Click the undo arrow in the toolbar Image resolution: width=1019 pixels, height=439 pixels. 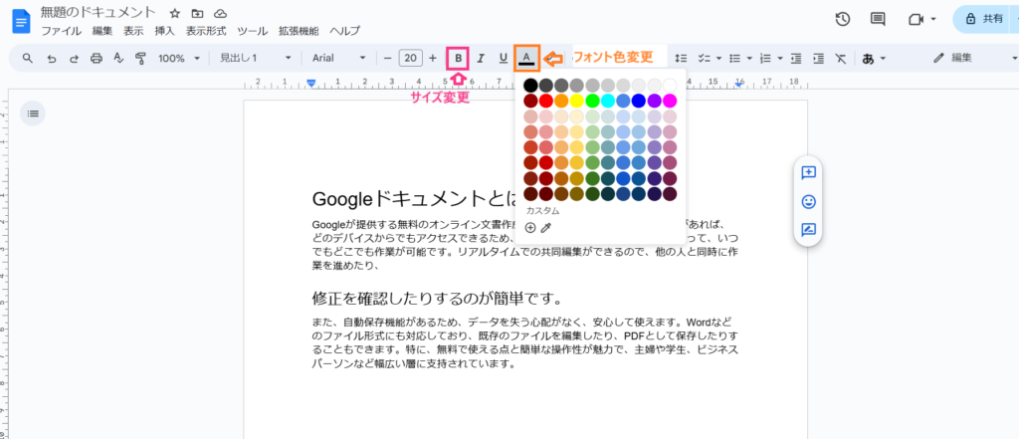point(51,59)
